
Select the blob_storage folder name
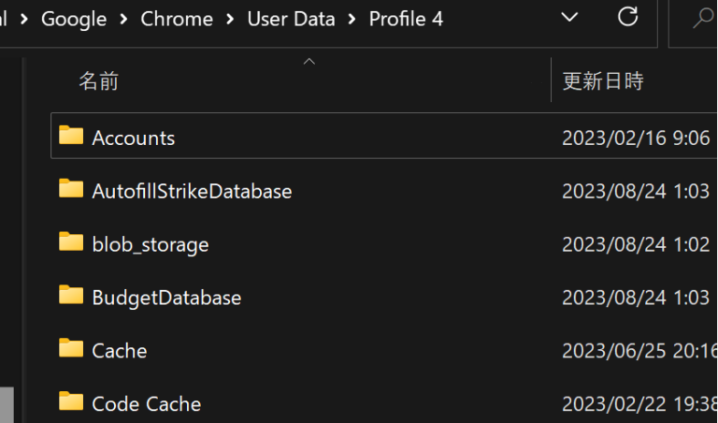click(x=150, y=244)
